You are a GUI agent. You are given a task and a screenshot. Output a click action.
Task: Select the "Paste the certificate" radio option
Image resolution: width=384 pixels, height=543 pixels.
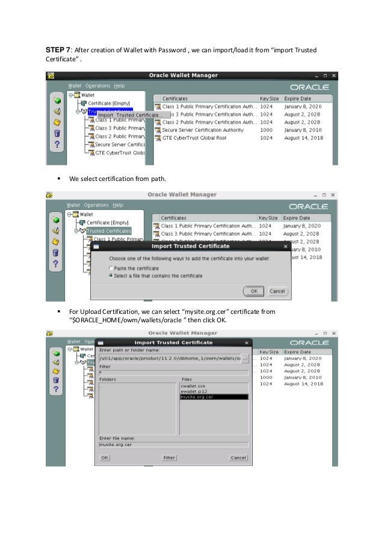(111, 268)
